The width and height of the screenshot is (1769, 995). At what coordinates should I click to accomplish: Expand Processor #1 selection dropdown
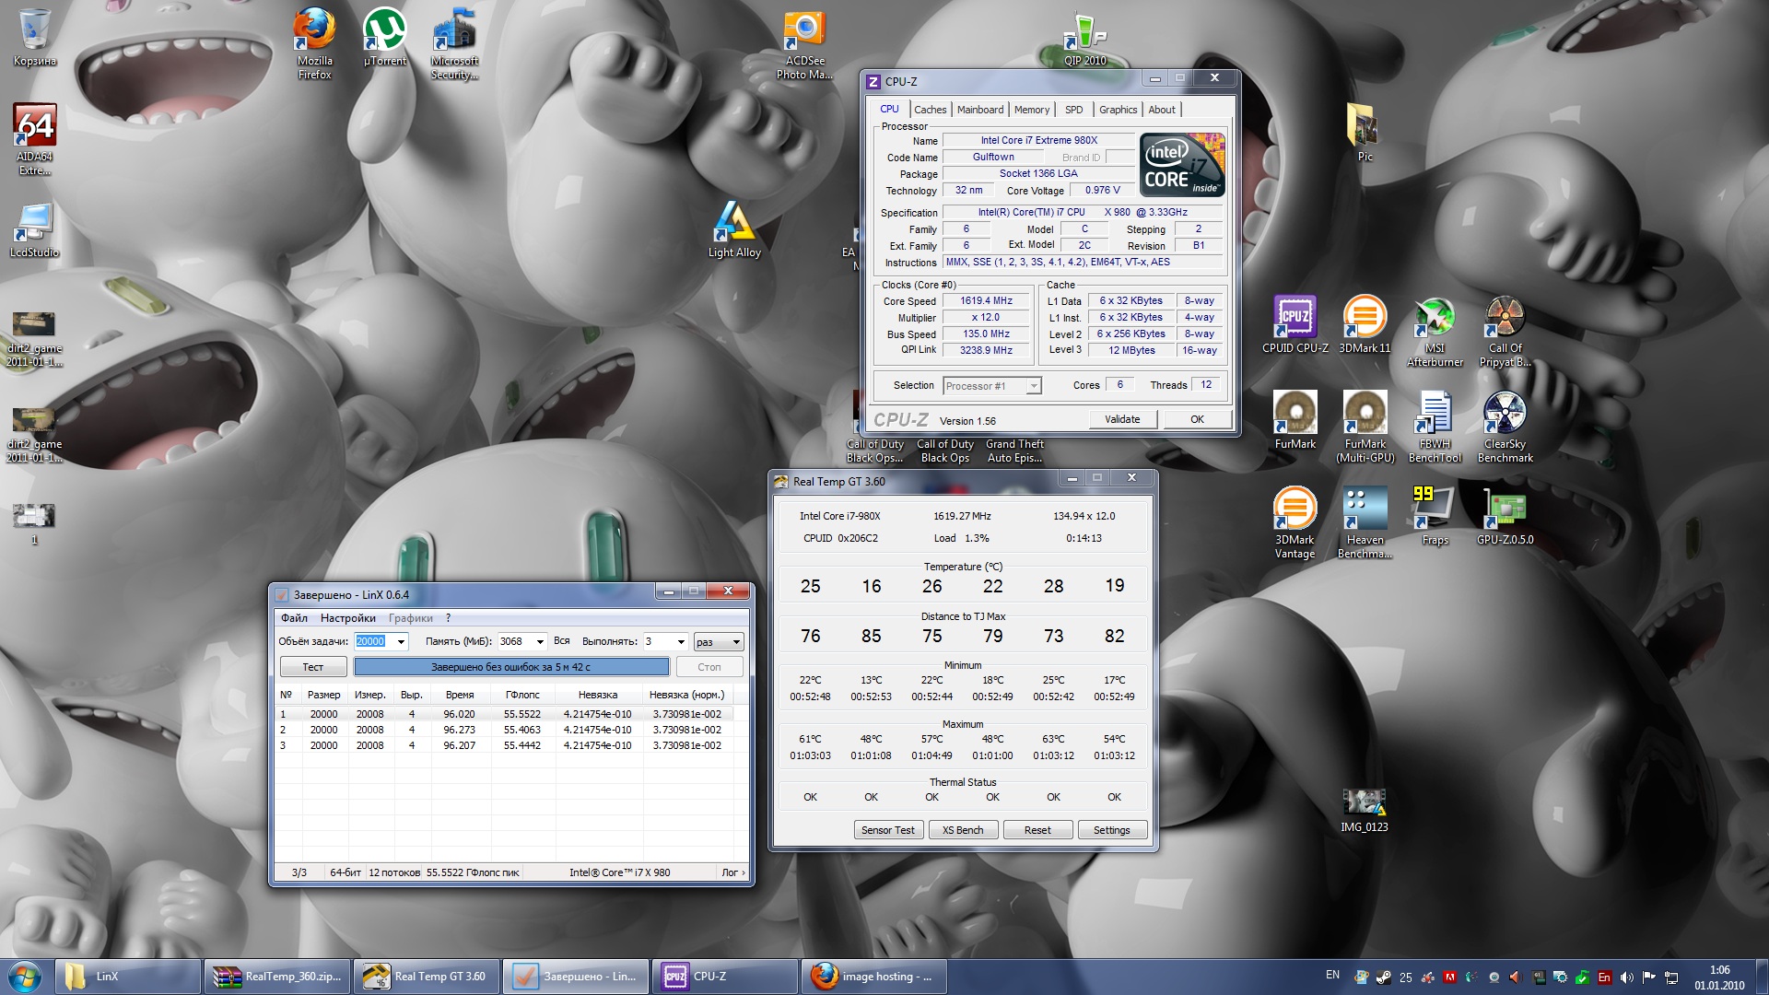(x=1034, y=386)
